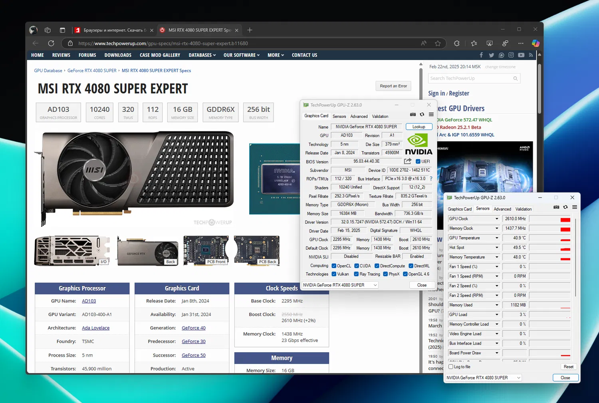Image resolution: width=599 pixels, height=403 pixels.
Task: Click the GPU-Z Sensors list scrollbar
Action: (x=575, y=257)
